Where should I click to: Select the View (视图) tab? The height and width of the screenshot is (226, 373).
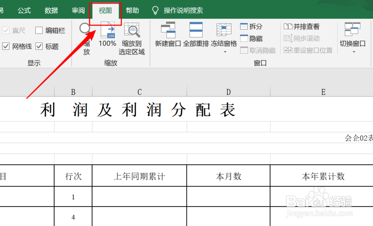pyautogui.click(x=105, y=10)
